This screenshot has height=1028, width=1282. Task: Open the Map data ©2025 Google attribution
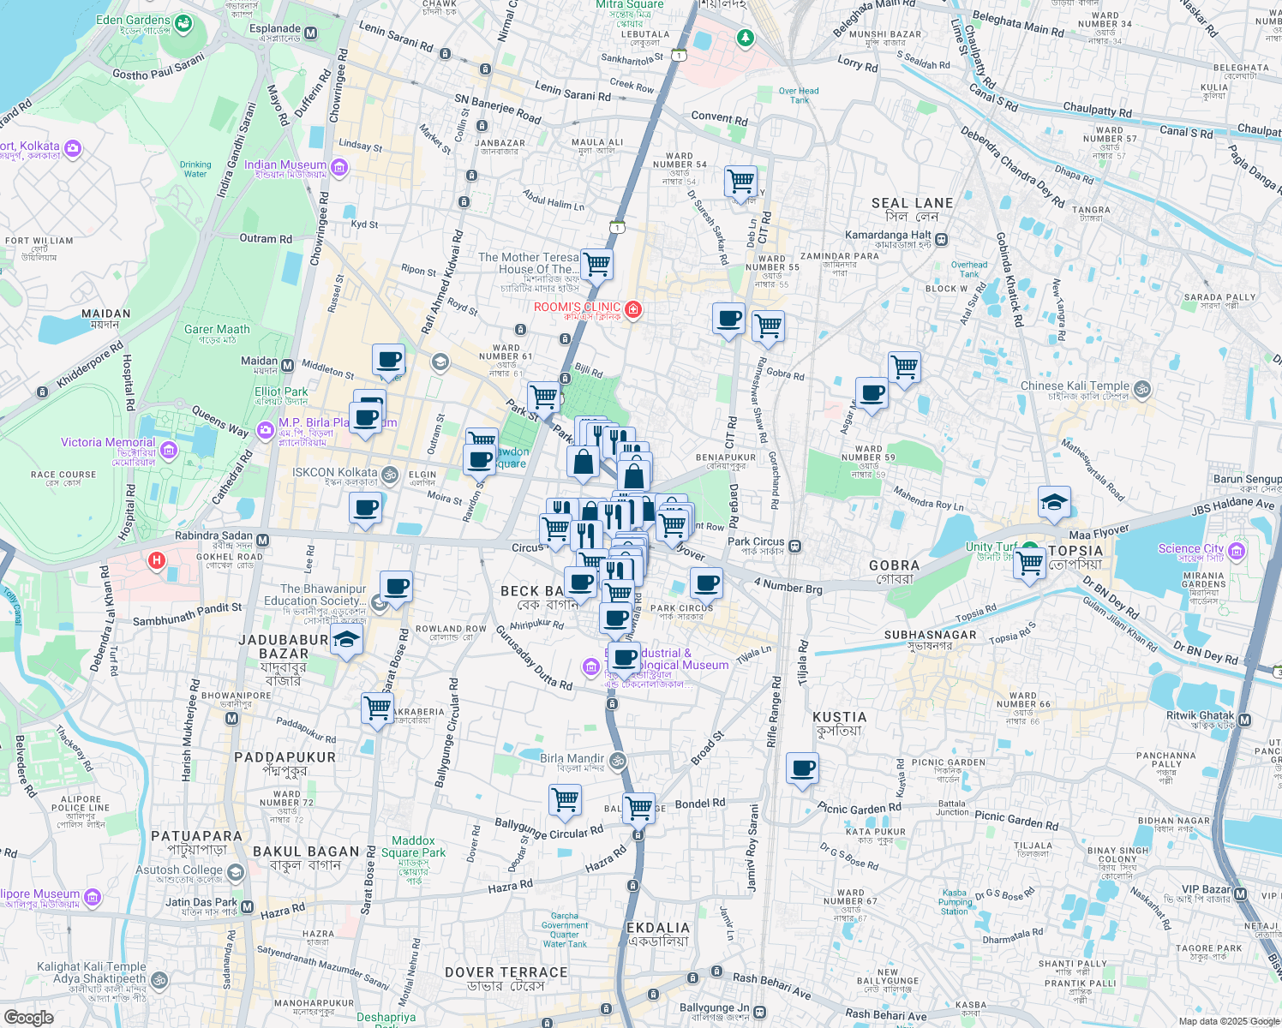tap(1229, 1021)
